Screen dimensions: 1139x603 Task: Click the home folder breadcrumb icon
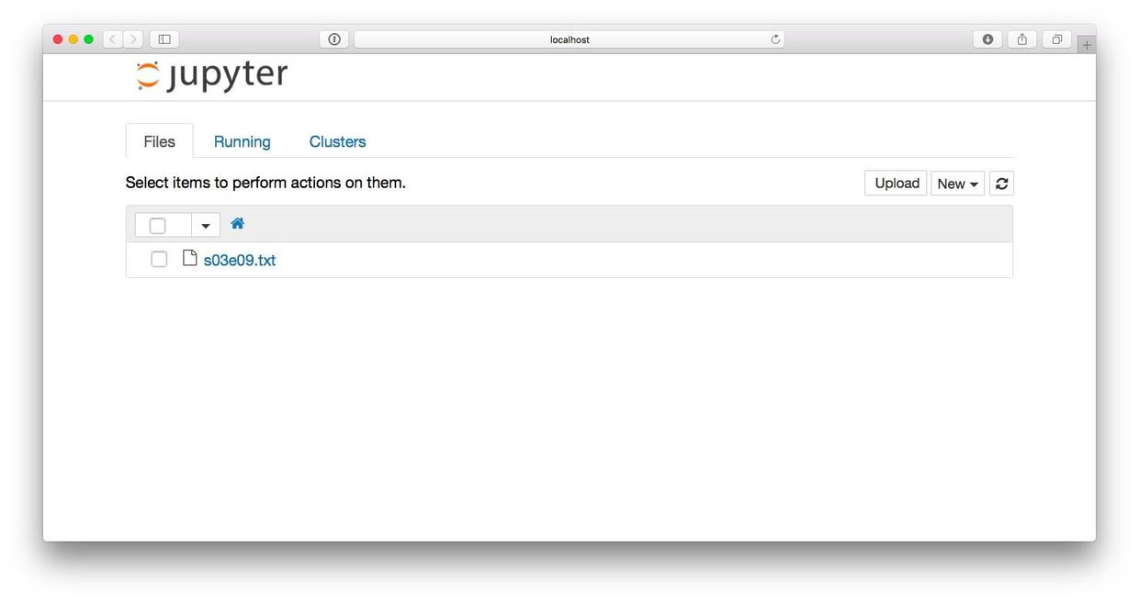237,224
